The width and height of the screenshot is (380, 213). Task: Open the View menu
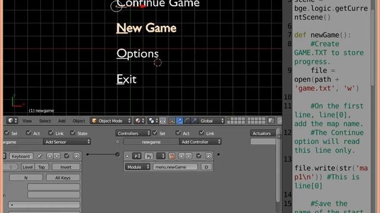point(27,121)
